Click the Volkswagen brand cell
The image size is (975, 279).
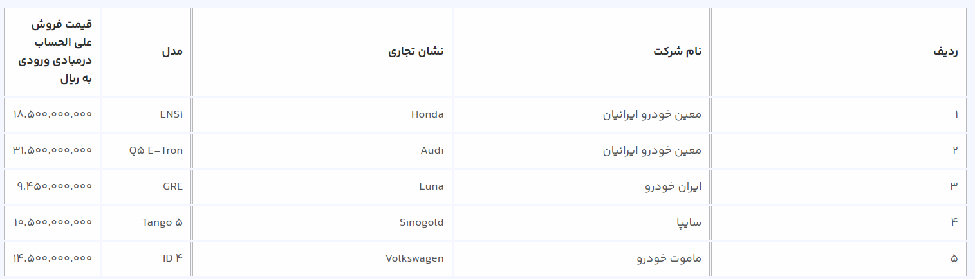click(414, 258)
